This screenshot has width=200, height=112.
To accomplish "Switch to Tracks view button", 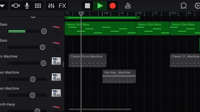I will [16, 6].
